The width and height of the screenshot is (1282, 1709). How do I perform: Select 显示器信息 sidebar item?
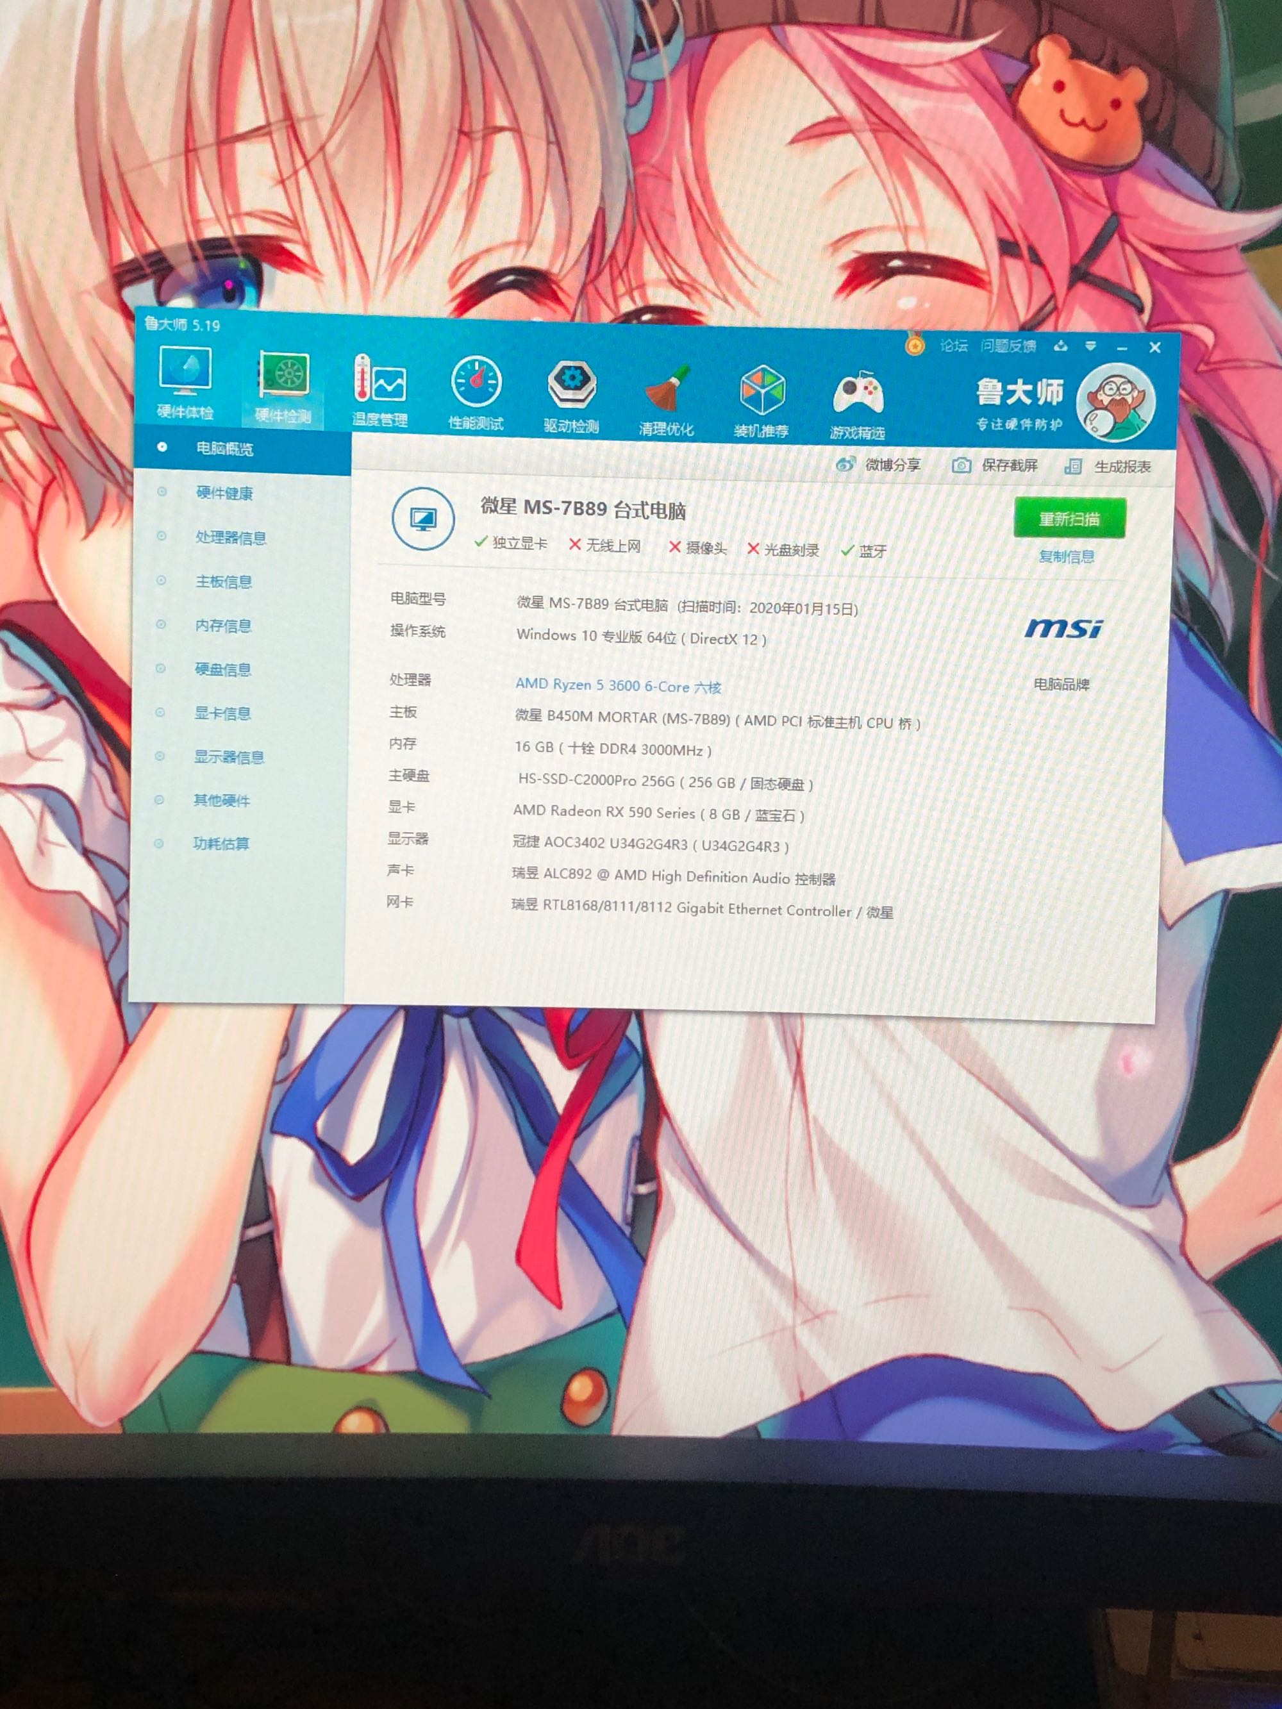pyautogui.click(x=229, y=757)
